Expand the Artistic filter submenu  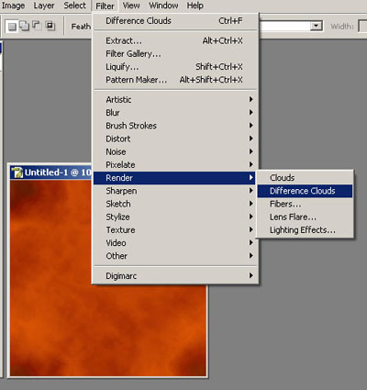tap(175, 99)
